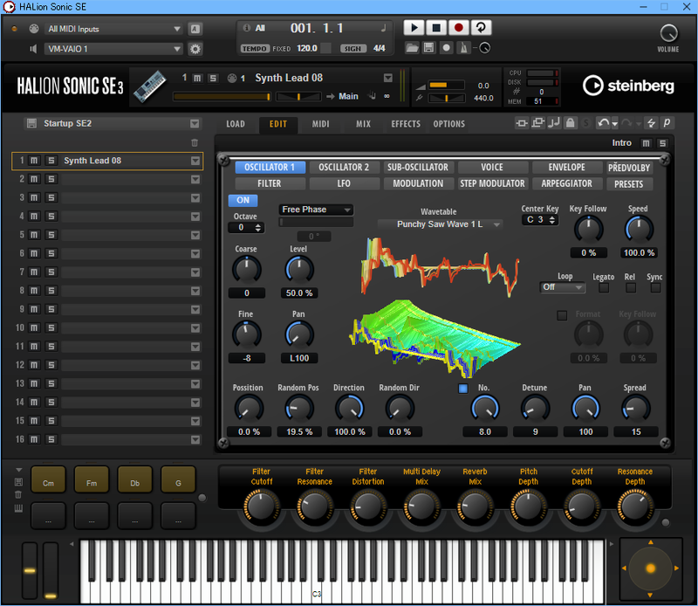This screenshot has height=606, width=698.
Task: Open the VM-VAIO 1 audio output dropdown
Action: point(114,49)
